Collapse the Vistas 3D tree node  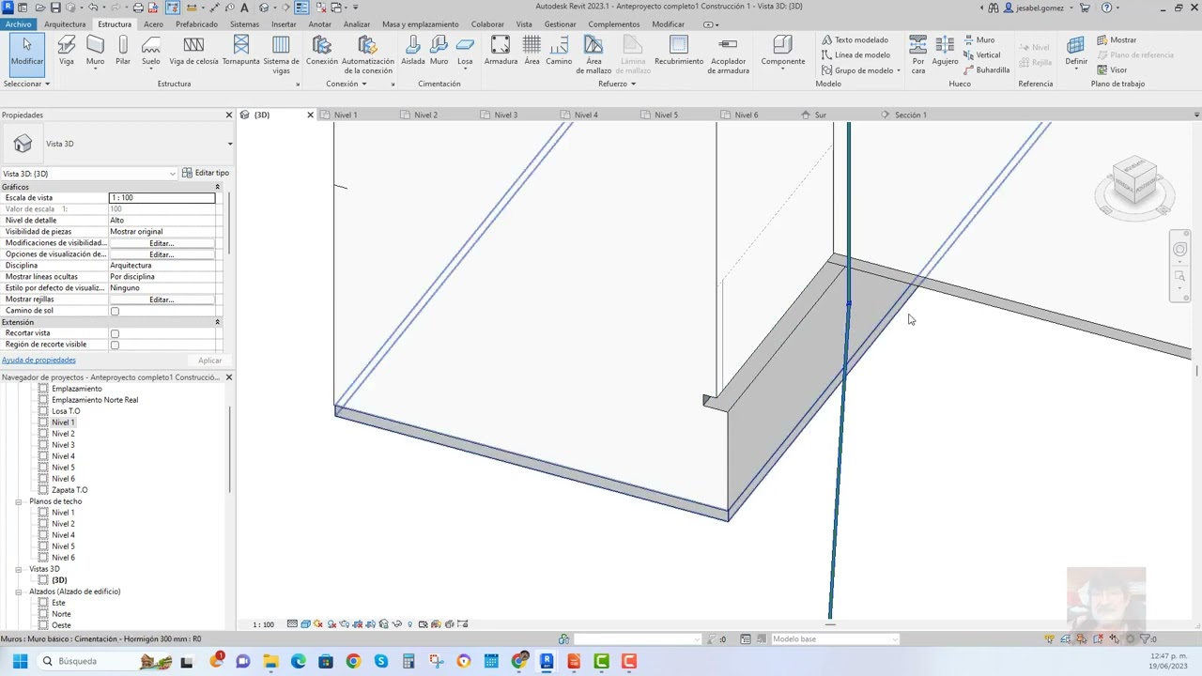(18, 569)
